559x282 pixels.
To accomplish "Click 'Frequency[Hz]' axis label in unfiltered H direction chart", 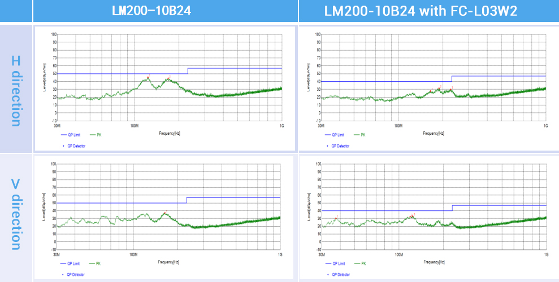I will pyautogui.click(x=170, y=133).
